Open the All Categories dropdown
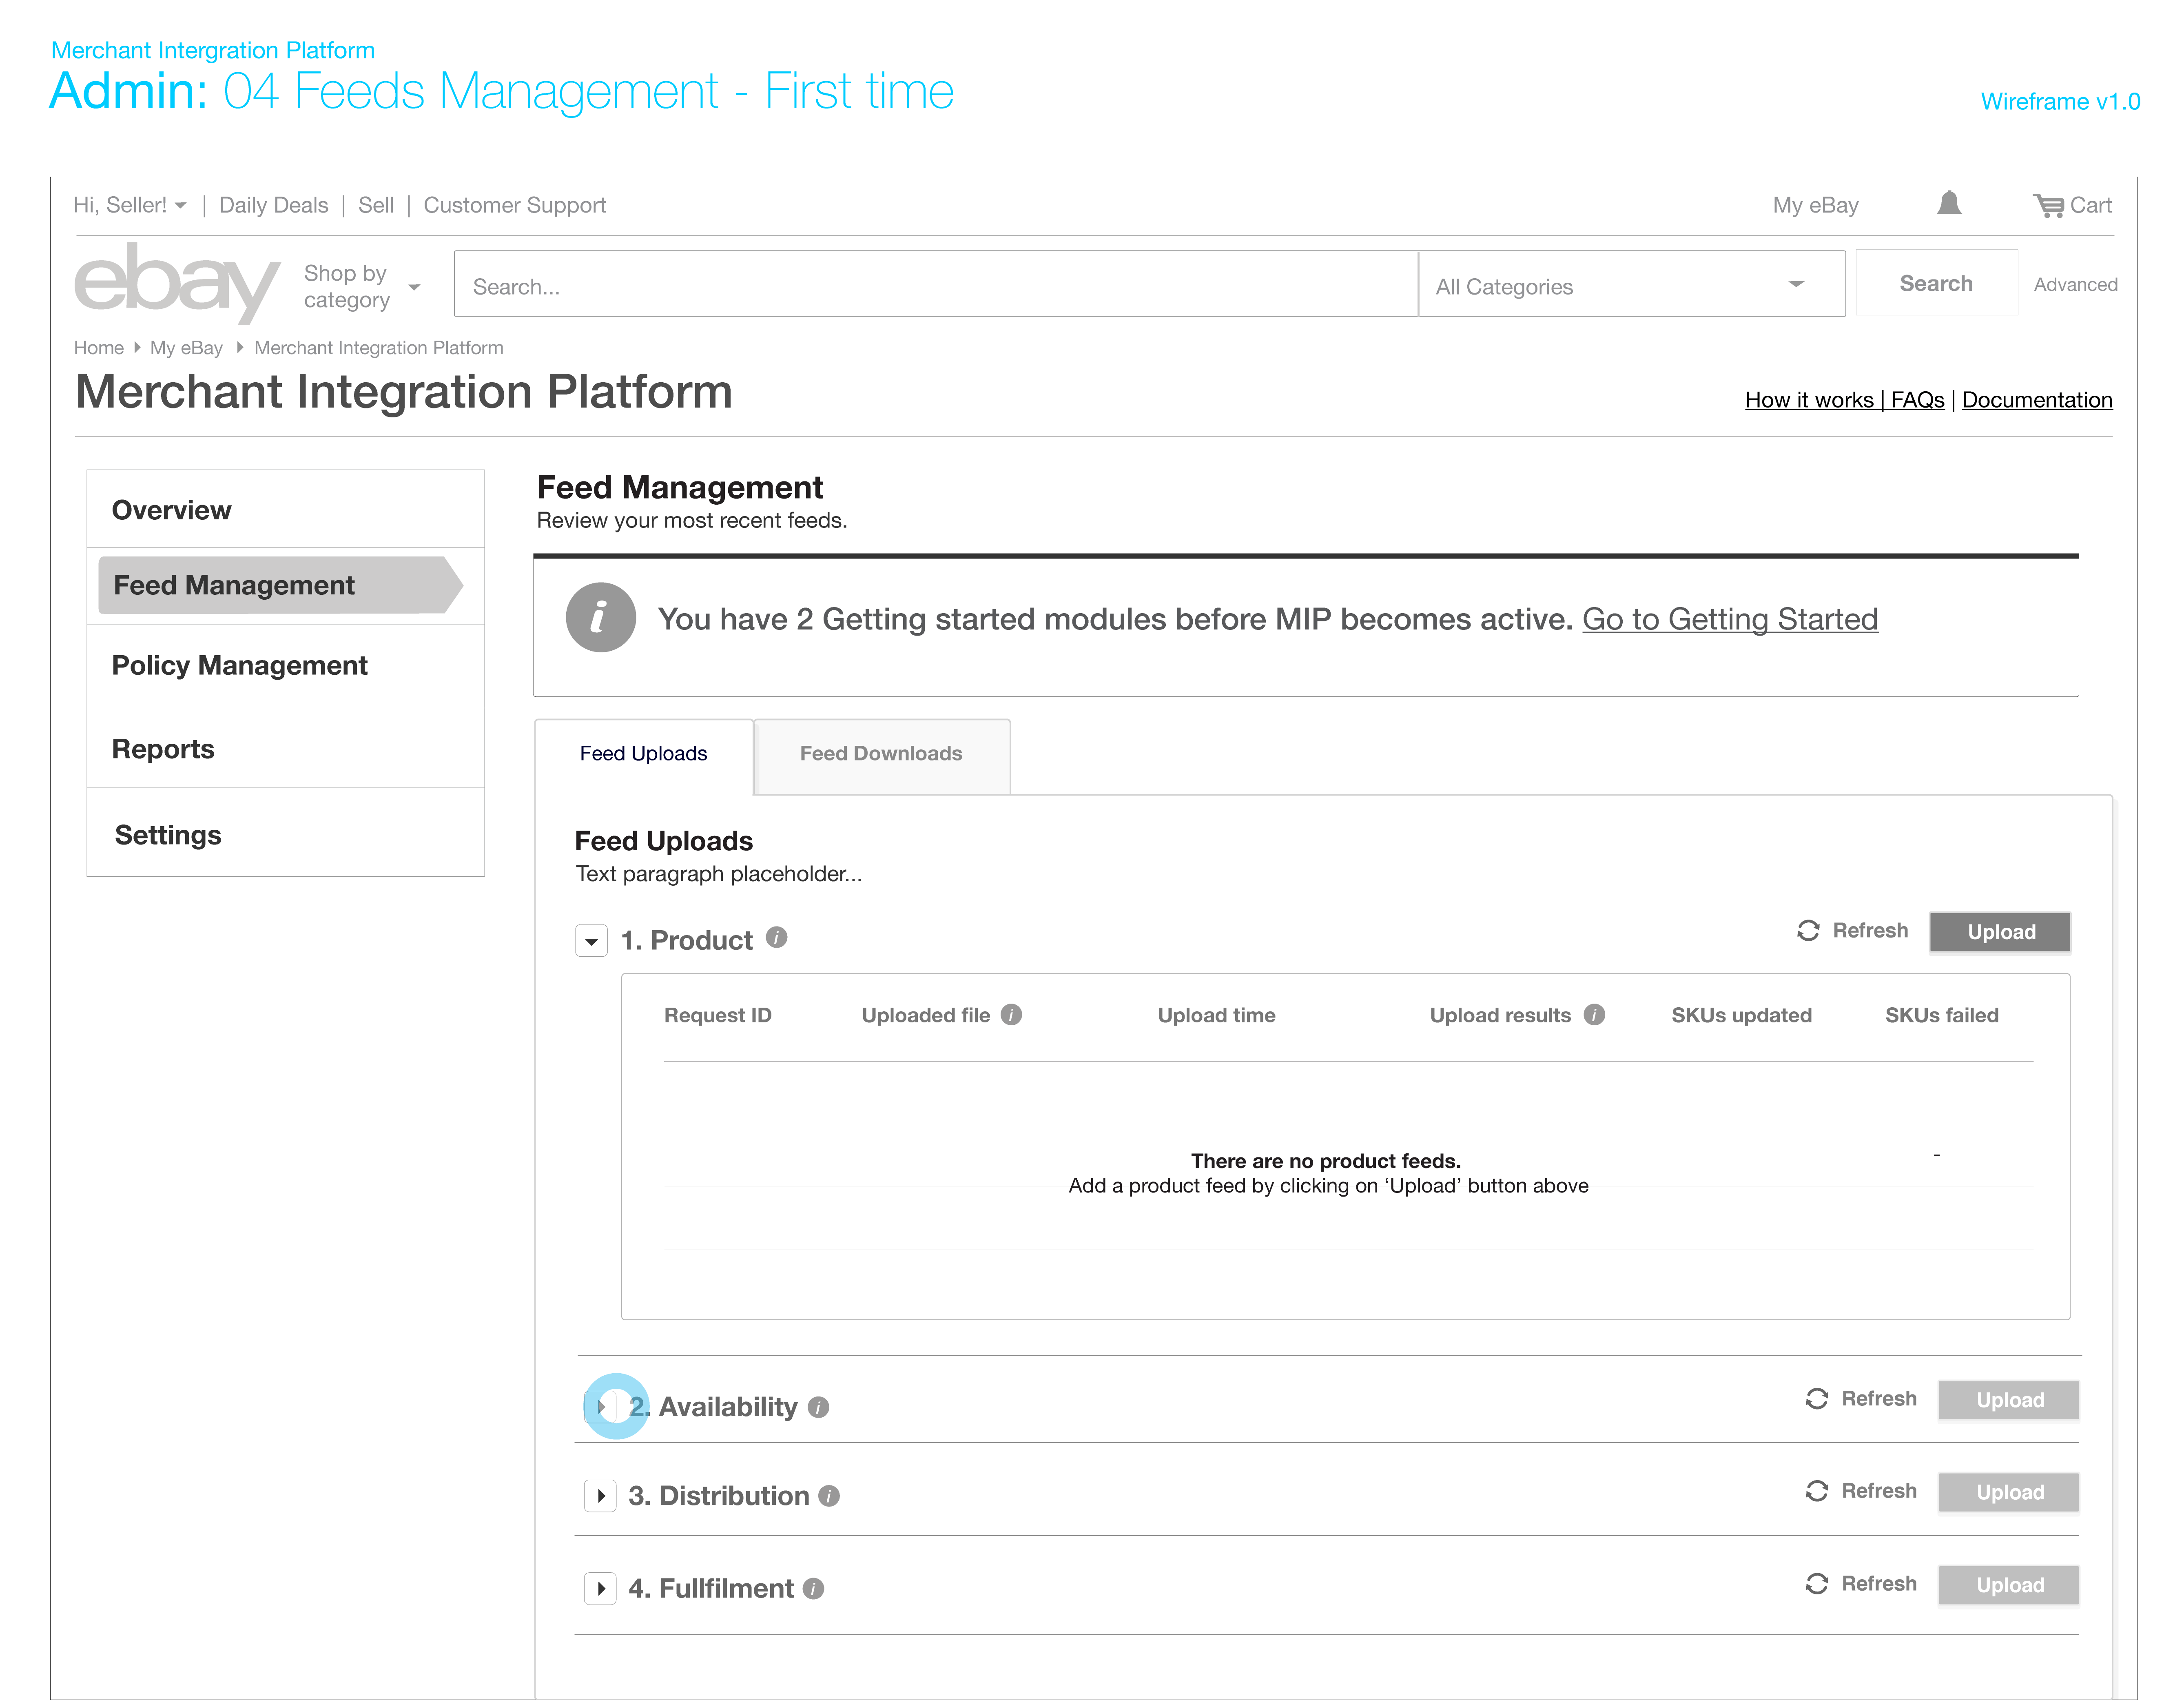Viewport: 2184px width, 1700px height. tap(1630, 286)
